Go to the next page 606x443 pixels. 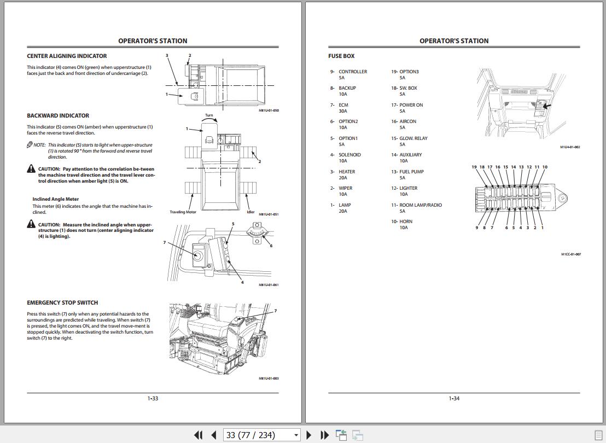click(309, 435)
